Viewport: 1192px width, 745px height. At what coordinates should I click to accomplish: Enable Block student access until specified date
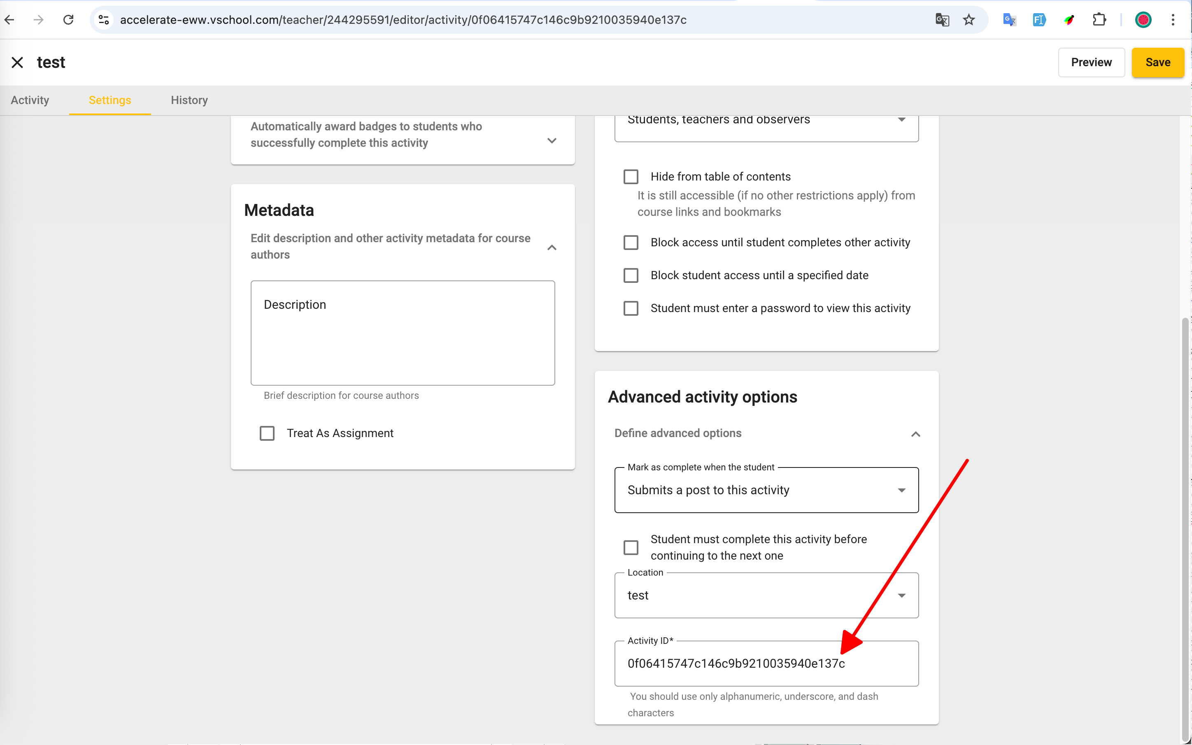631,275
